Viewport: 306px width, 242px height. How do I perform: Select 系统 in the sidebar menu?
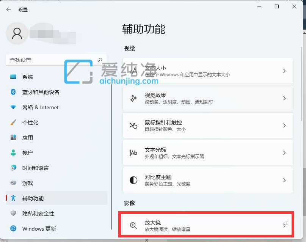coord(28,77)
